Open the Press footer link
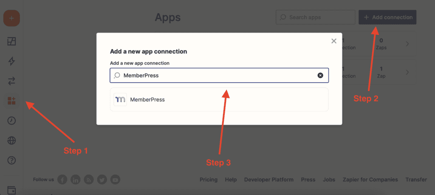Image resolution: width=435 pixels, height=195 pixels. 308,180
